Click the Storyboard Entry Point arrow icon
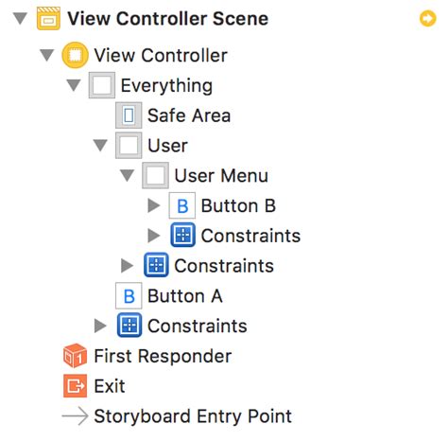This screenshot has height=441, width=448. [x=75, y=416]
